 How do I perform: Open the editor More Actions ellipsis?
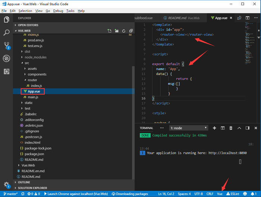click(x=256, y=18)
